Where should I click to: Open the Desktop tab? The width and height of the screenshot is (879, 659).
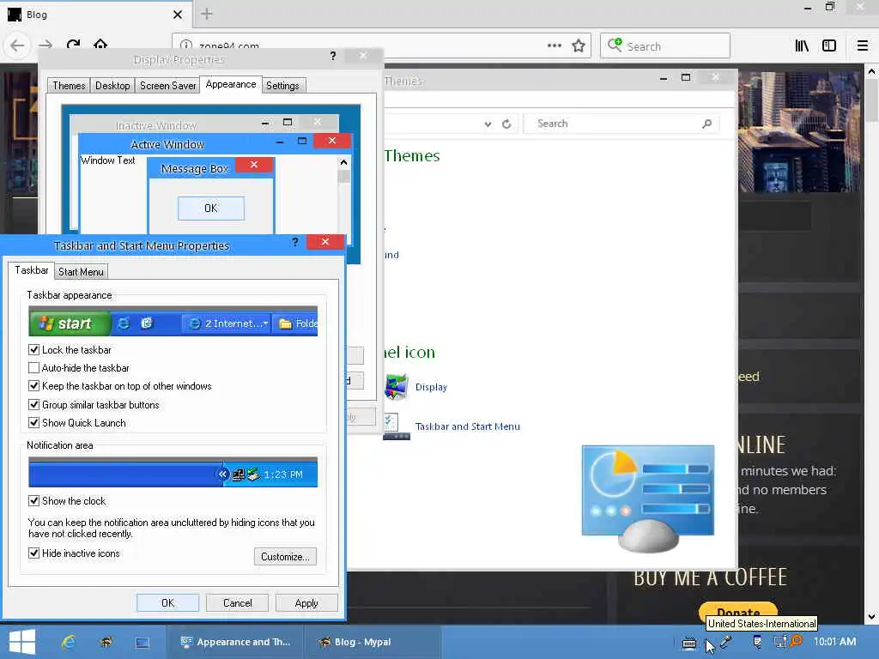pos(112,86)
